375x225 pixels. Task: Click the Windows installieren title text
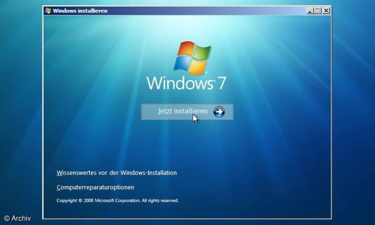(x=80, y=11)
